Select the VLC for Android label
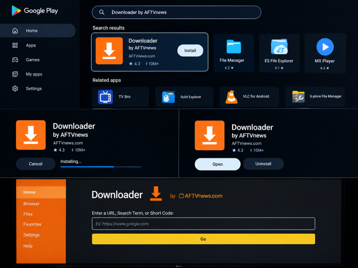This screenshot has height=268, width=358. tap(256, 96)
